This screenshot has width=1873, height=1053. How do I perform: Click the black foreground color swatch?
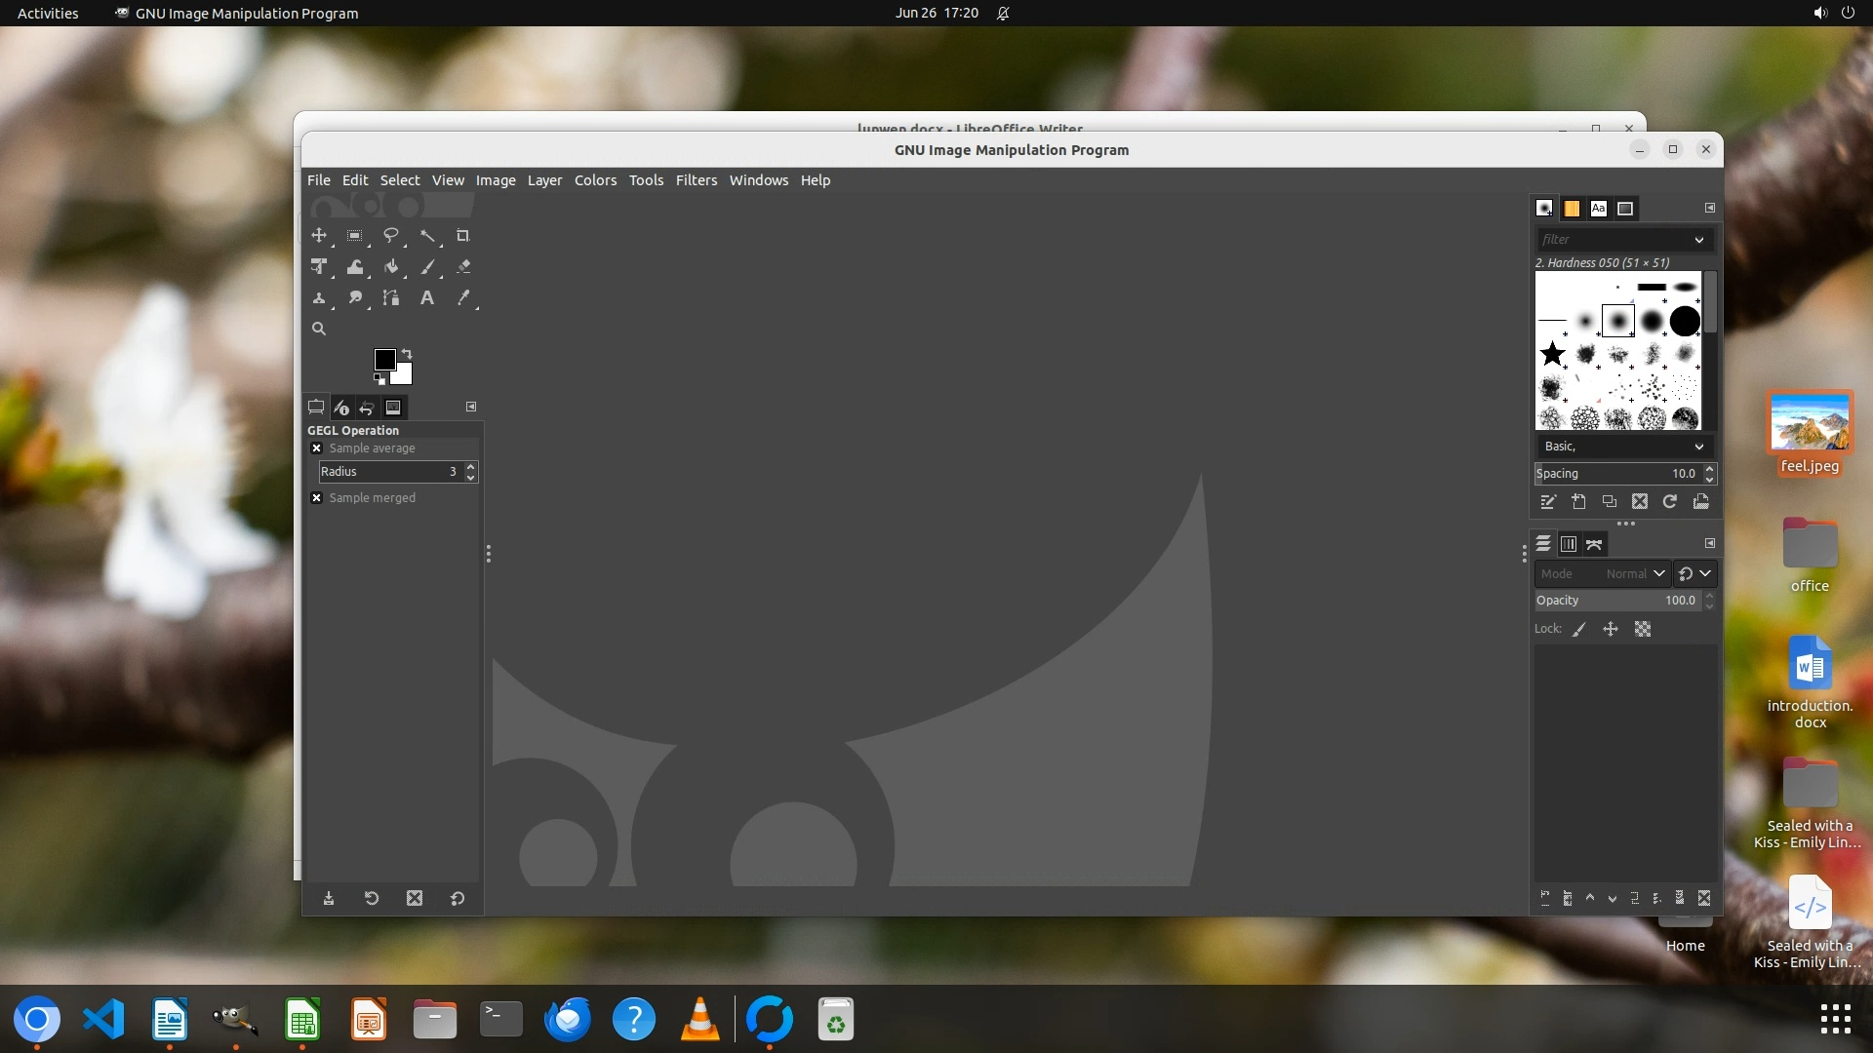(x=384, y=360)
